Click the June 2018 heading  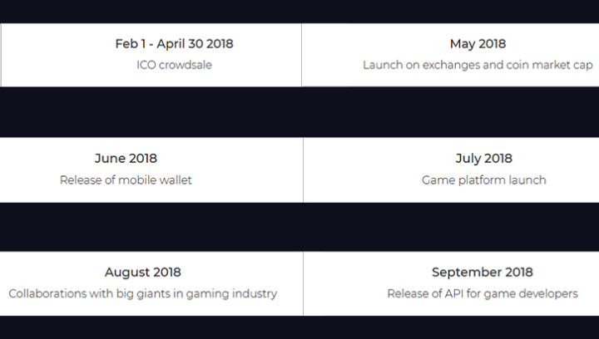coord(126,158)
